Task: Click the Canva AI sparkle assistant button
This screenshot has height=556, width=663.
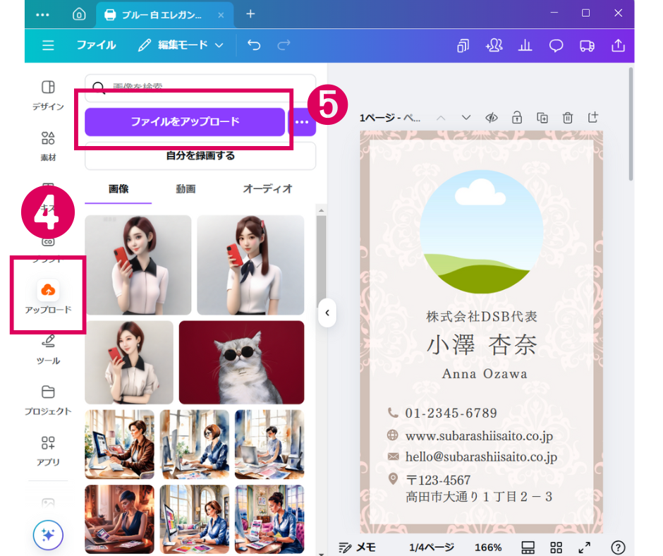Action: 48,536
